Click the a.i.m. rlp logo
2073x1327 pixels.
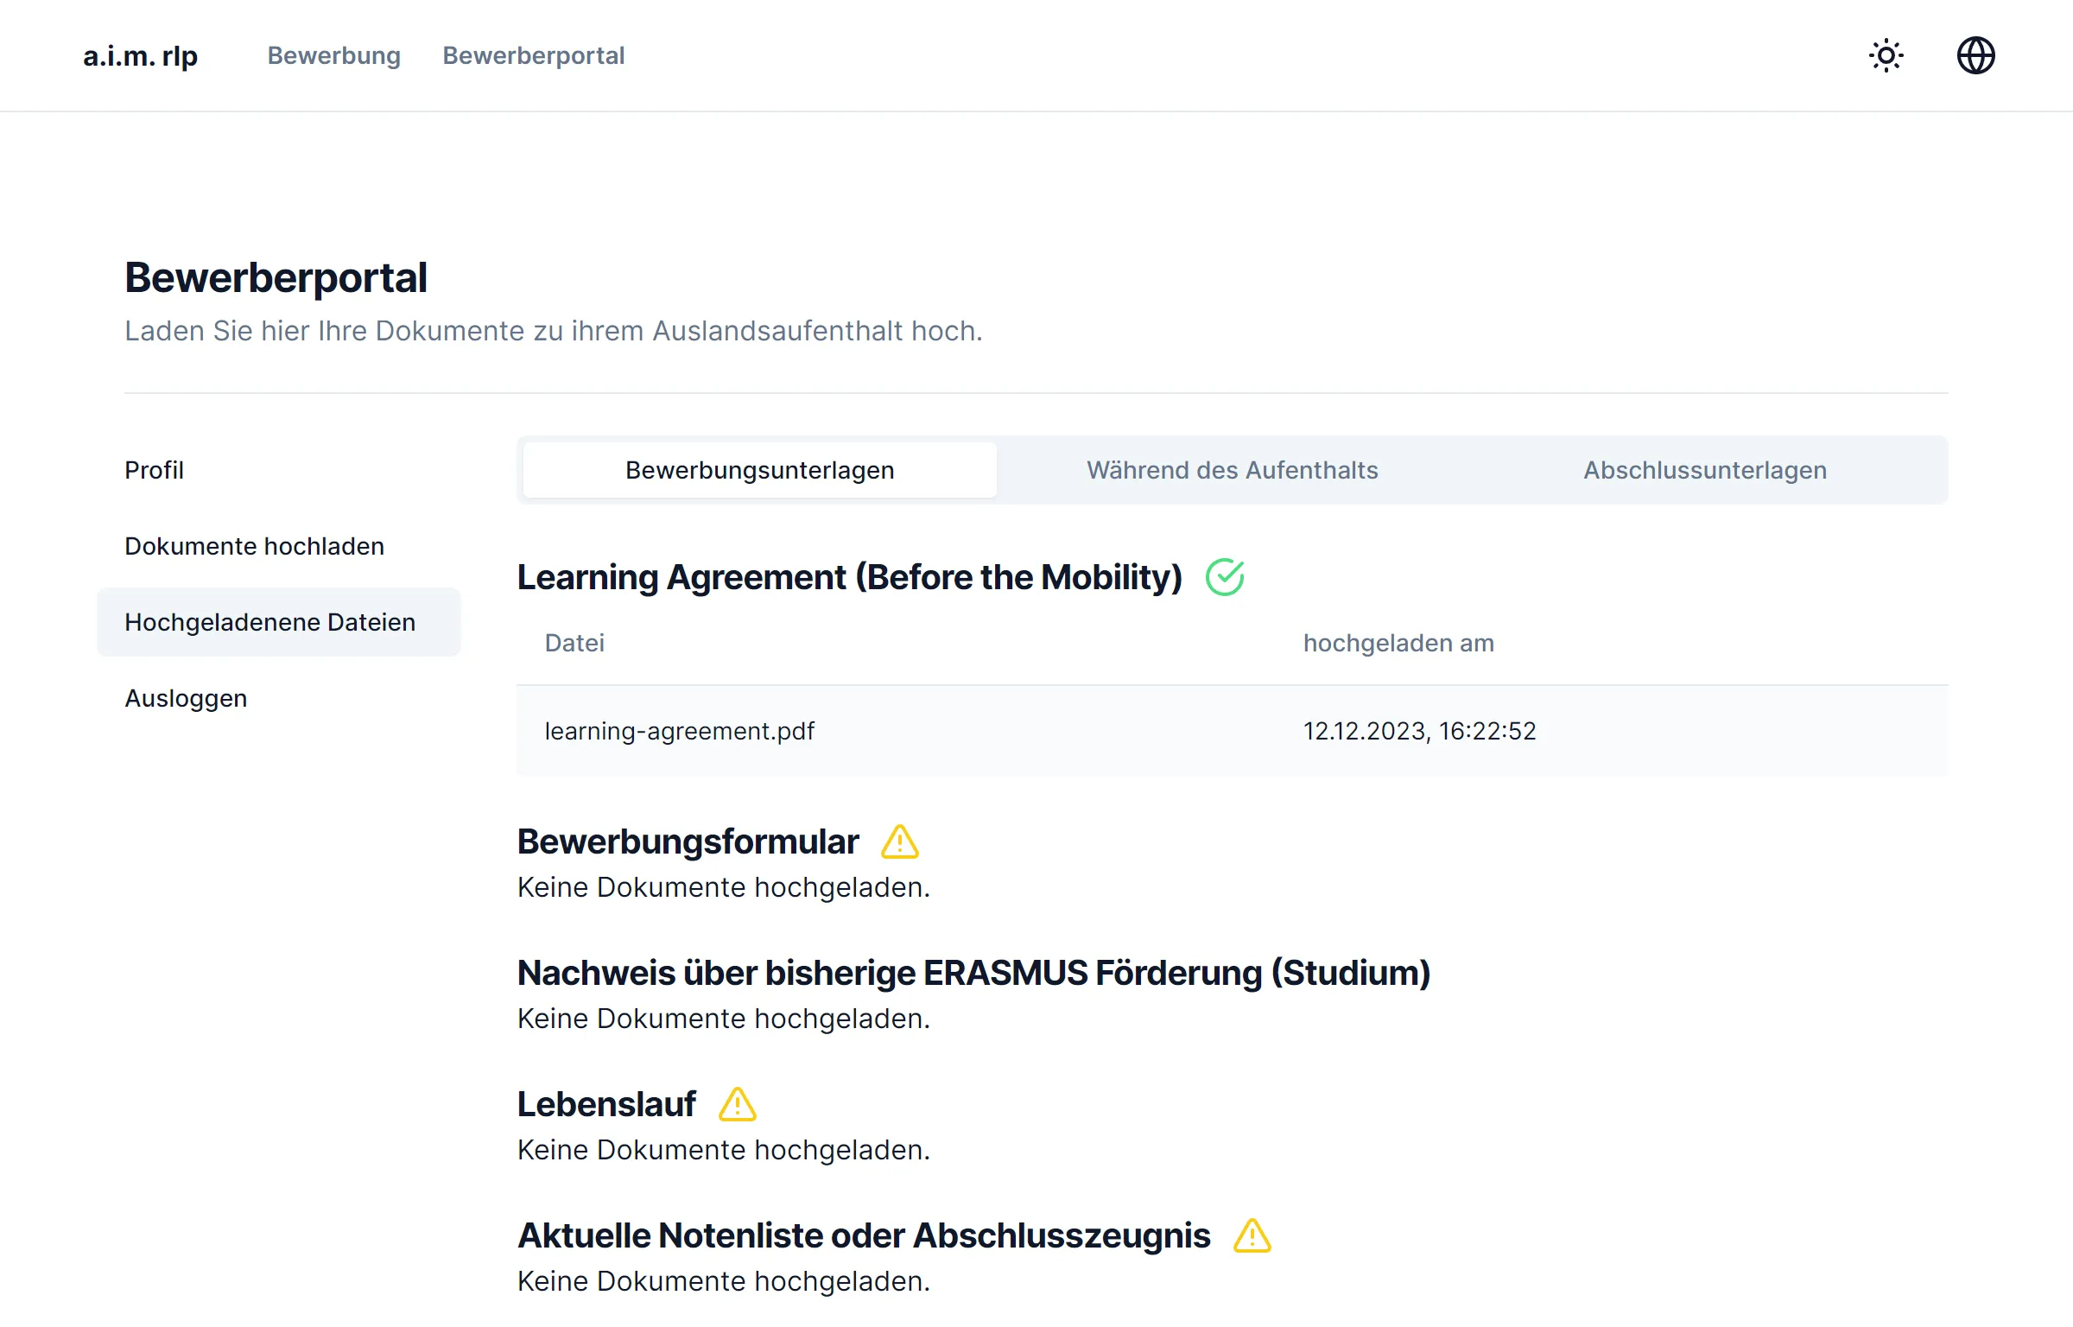coord(140,55)
